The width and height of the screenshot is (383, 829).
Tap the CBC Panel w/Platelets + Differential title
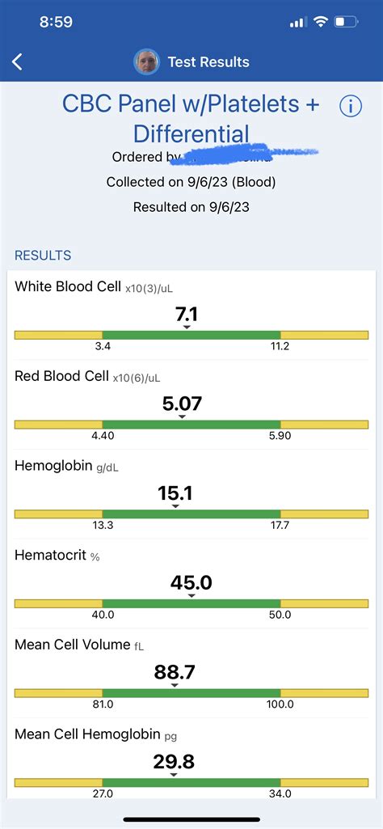coord(191,118)
